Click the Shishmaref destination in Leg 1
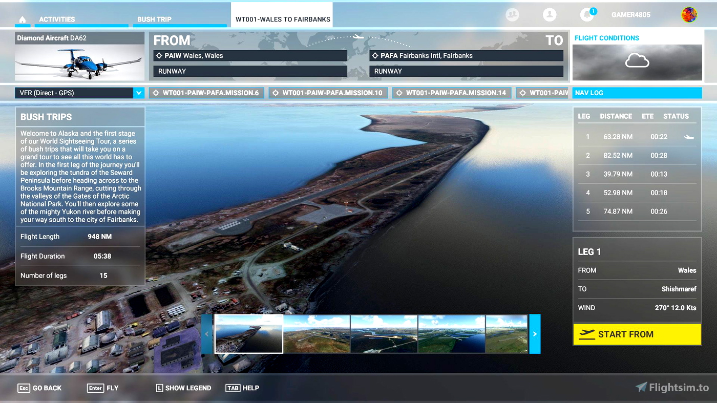Screen dimensions: 717x403 pos(679,289)
